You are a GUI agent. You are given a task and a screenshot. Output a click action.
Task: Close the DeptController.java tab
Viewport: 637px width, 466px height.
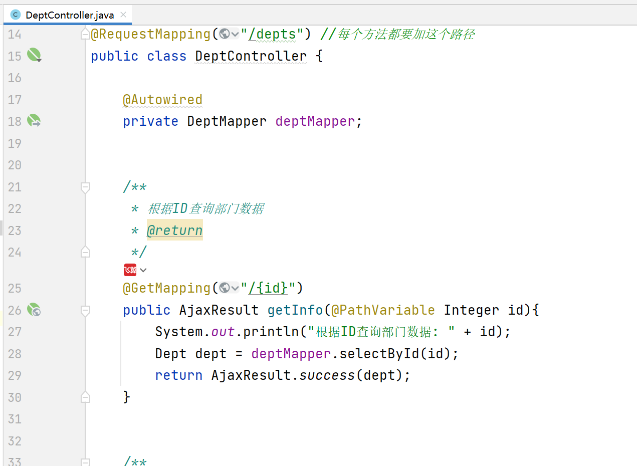(123, 15)
